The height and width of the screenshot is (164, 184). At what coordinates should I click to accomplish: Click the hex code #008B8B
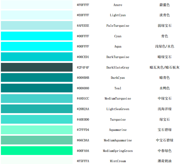tap(83, 78)
